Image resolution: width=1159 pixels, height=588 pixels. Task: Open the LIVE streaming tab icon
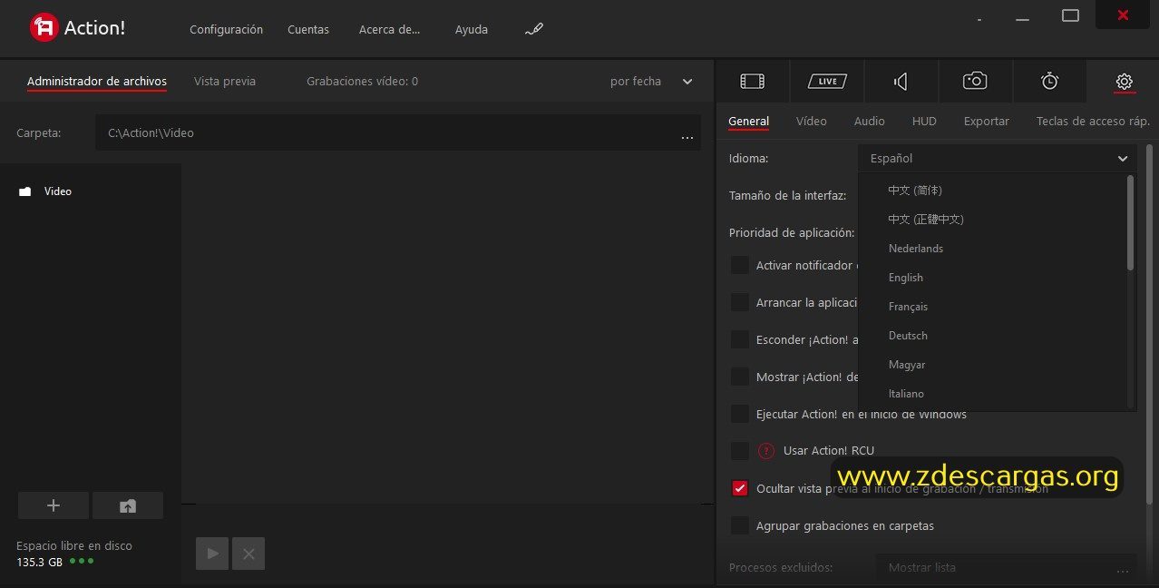click(x=827, y=81)
